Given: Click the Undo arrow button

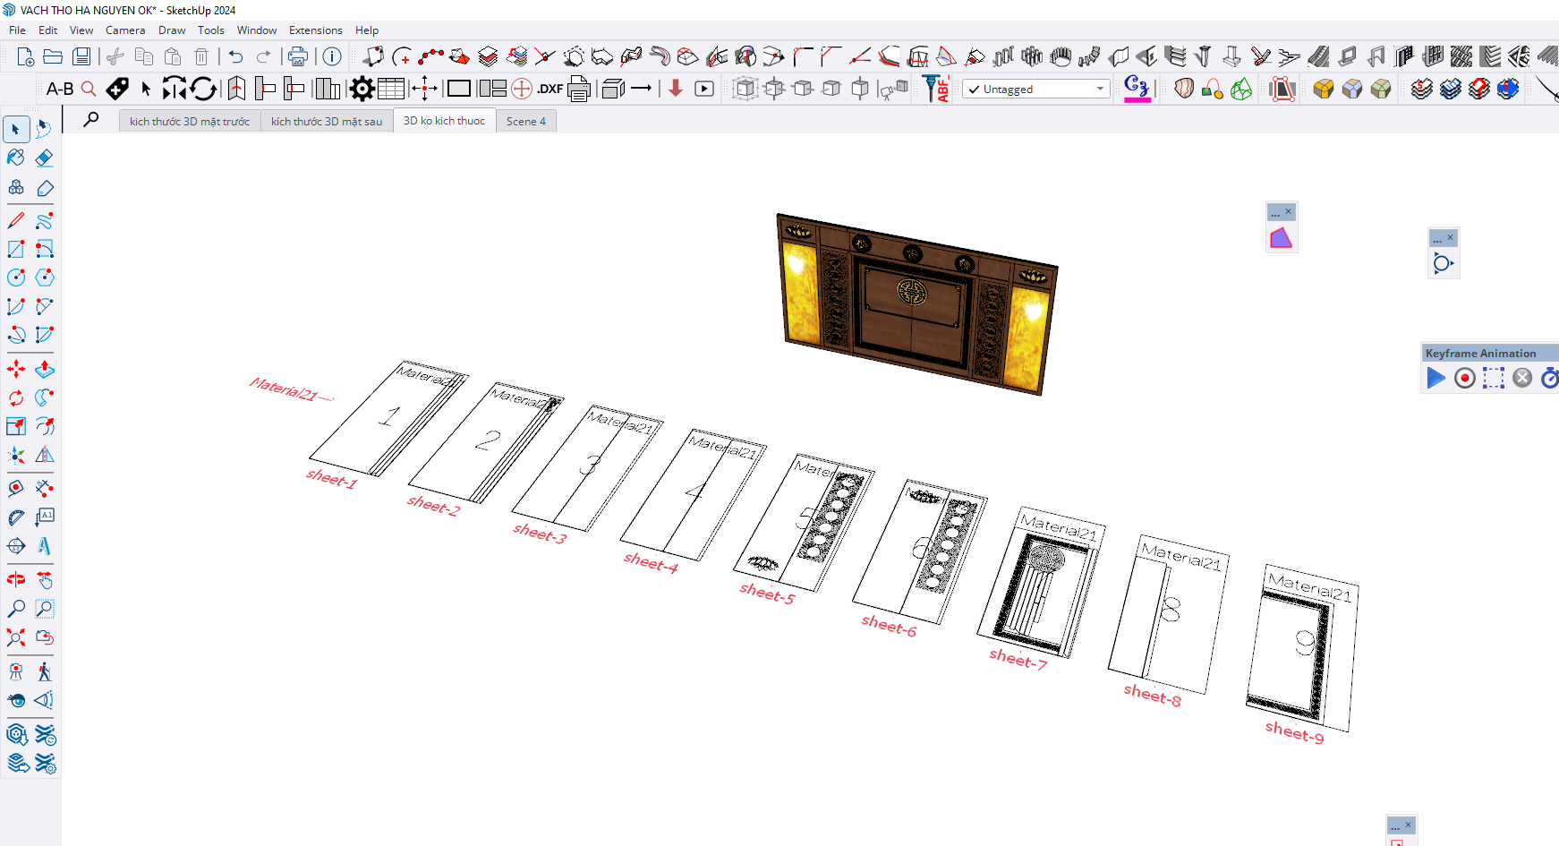Looking at the screenshot, I should click(x=235, y=57).
